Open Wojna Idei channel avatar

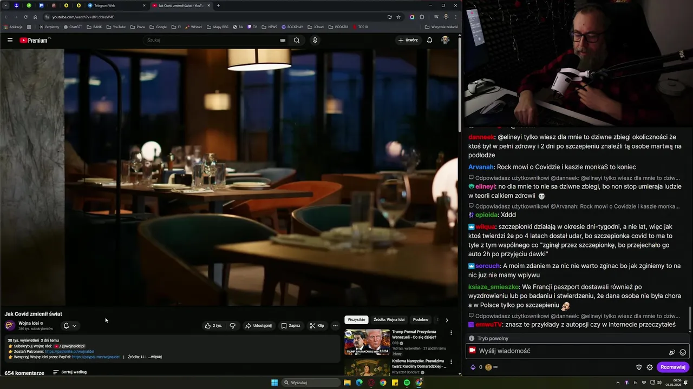tap(10, 325)
